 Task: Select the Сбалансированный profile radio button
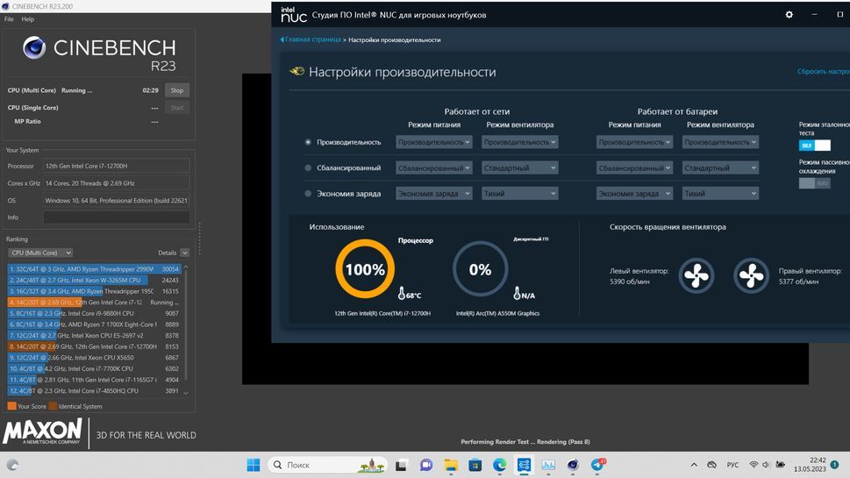pyautogui.click(x=308, y=168)
